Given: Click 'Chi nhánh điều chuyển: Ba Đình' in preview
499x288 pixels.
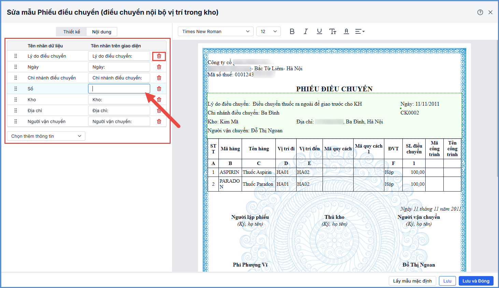Looking at the screenshot, I should (243, 113).
